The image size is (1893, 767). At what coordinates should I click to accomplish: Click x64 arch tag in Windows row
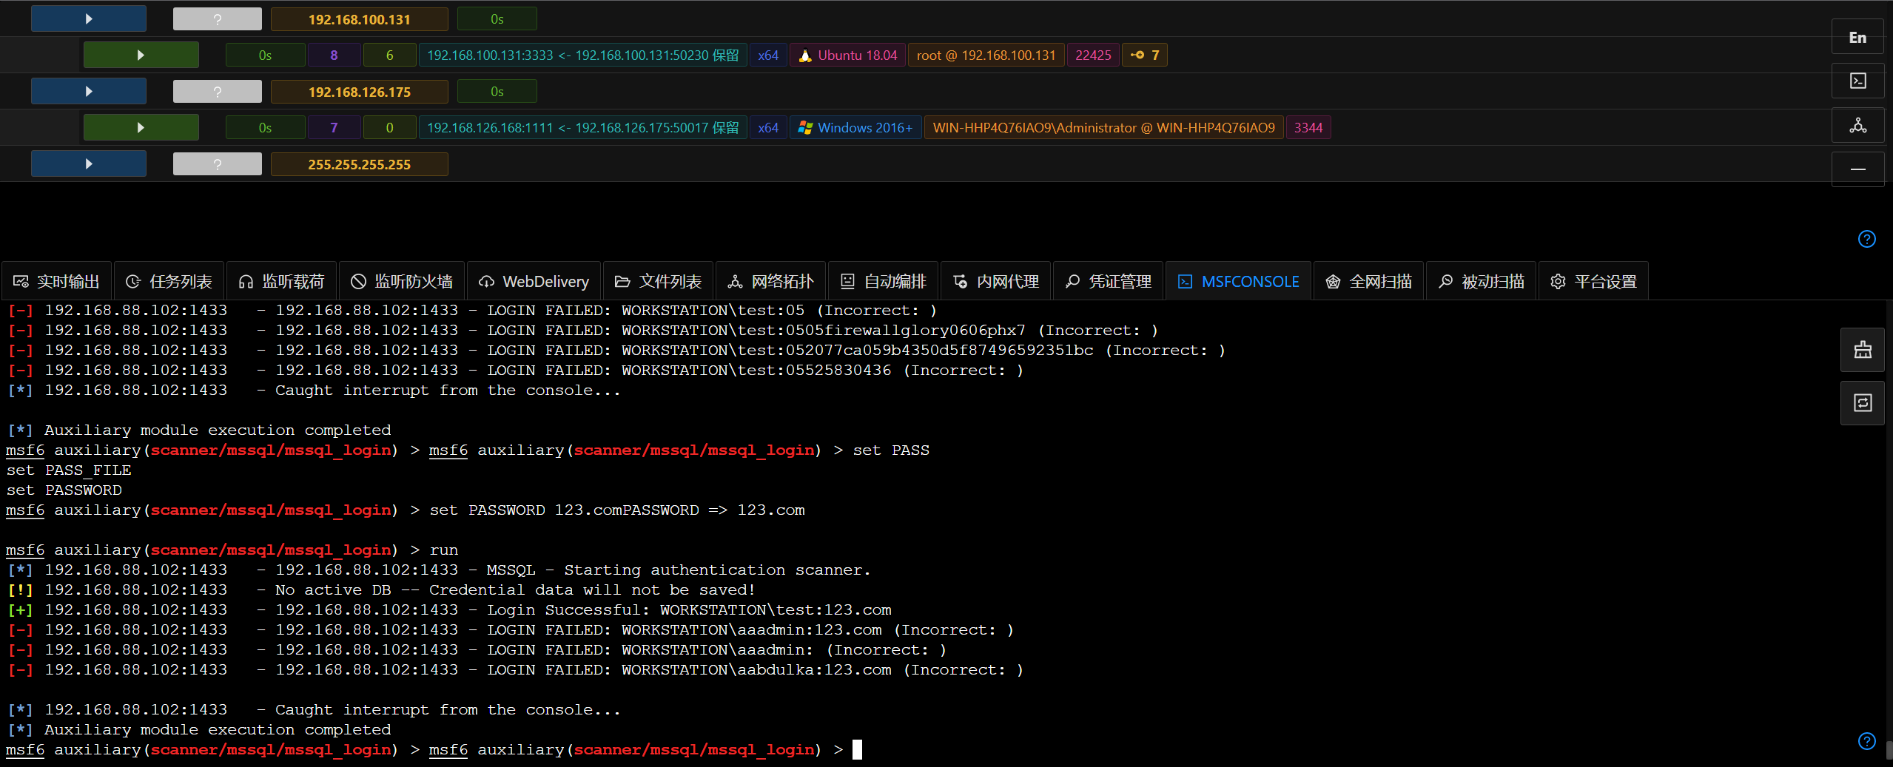[x=768, y=127]
